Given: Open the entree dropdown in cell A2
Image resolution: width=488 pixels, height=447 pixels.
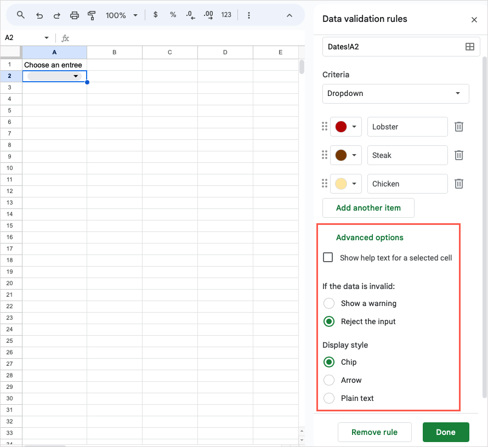Looking at the screenshot, I should (x=76, y=76).
